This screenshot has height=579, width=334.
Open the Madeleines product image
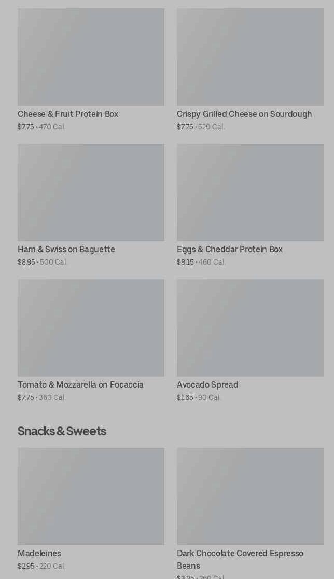coord(91,496)
